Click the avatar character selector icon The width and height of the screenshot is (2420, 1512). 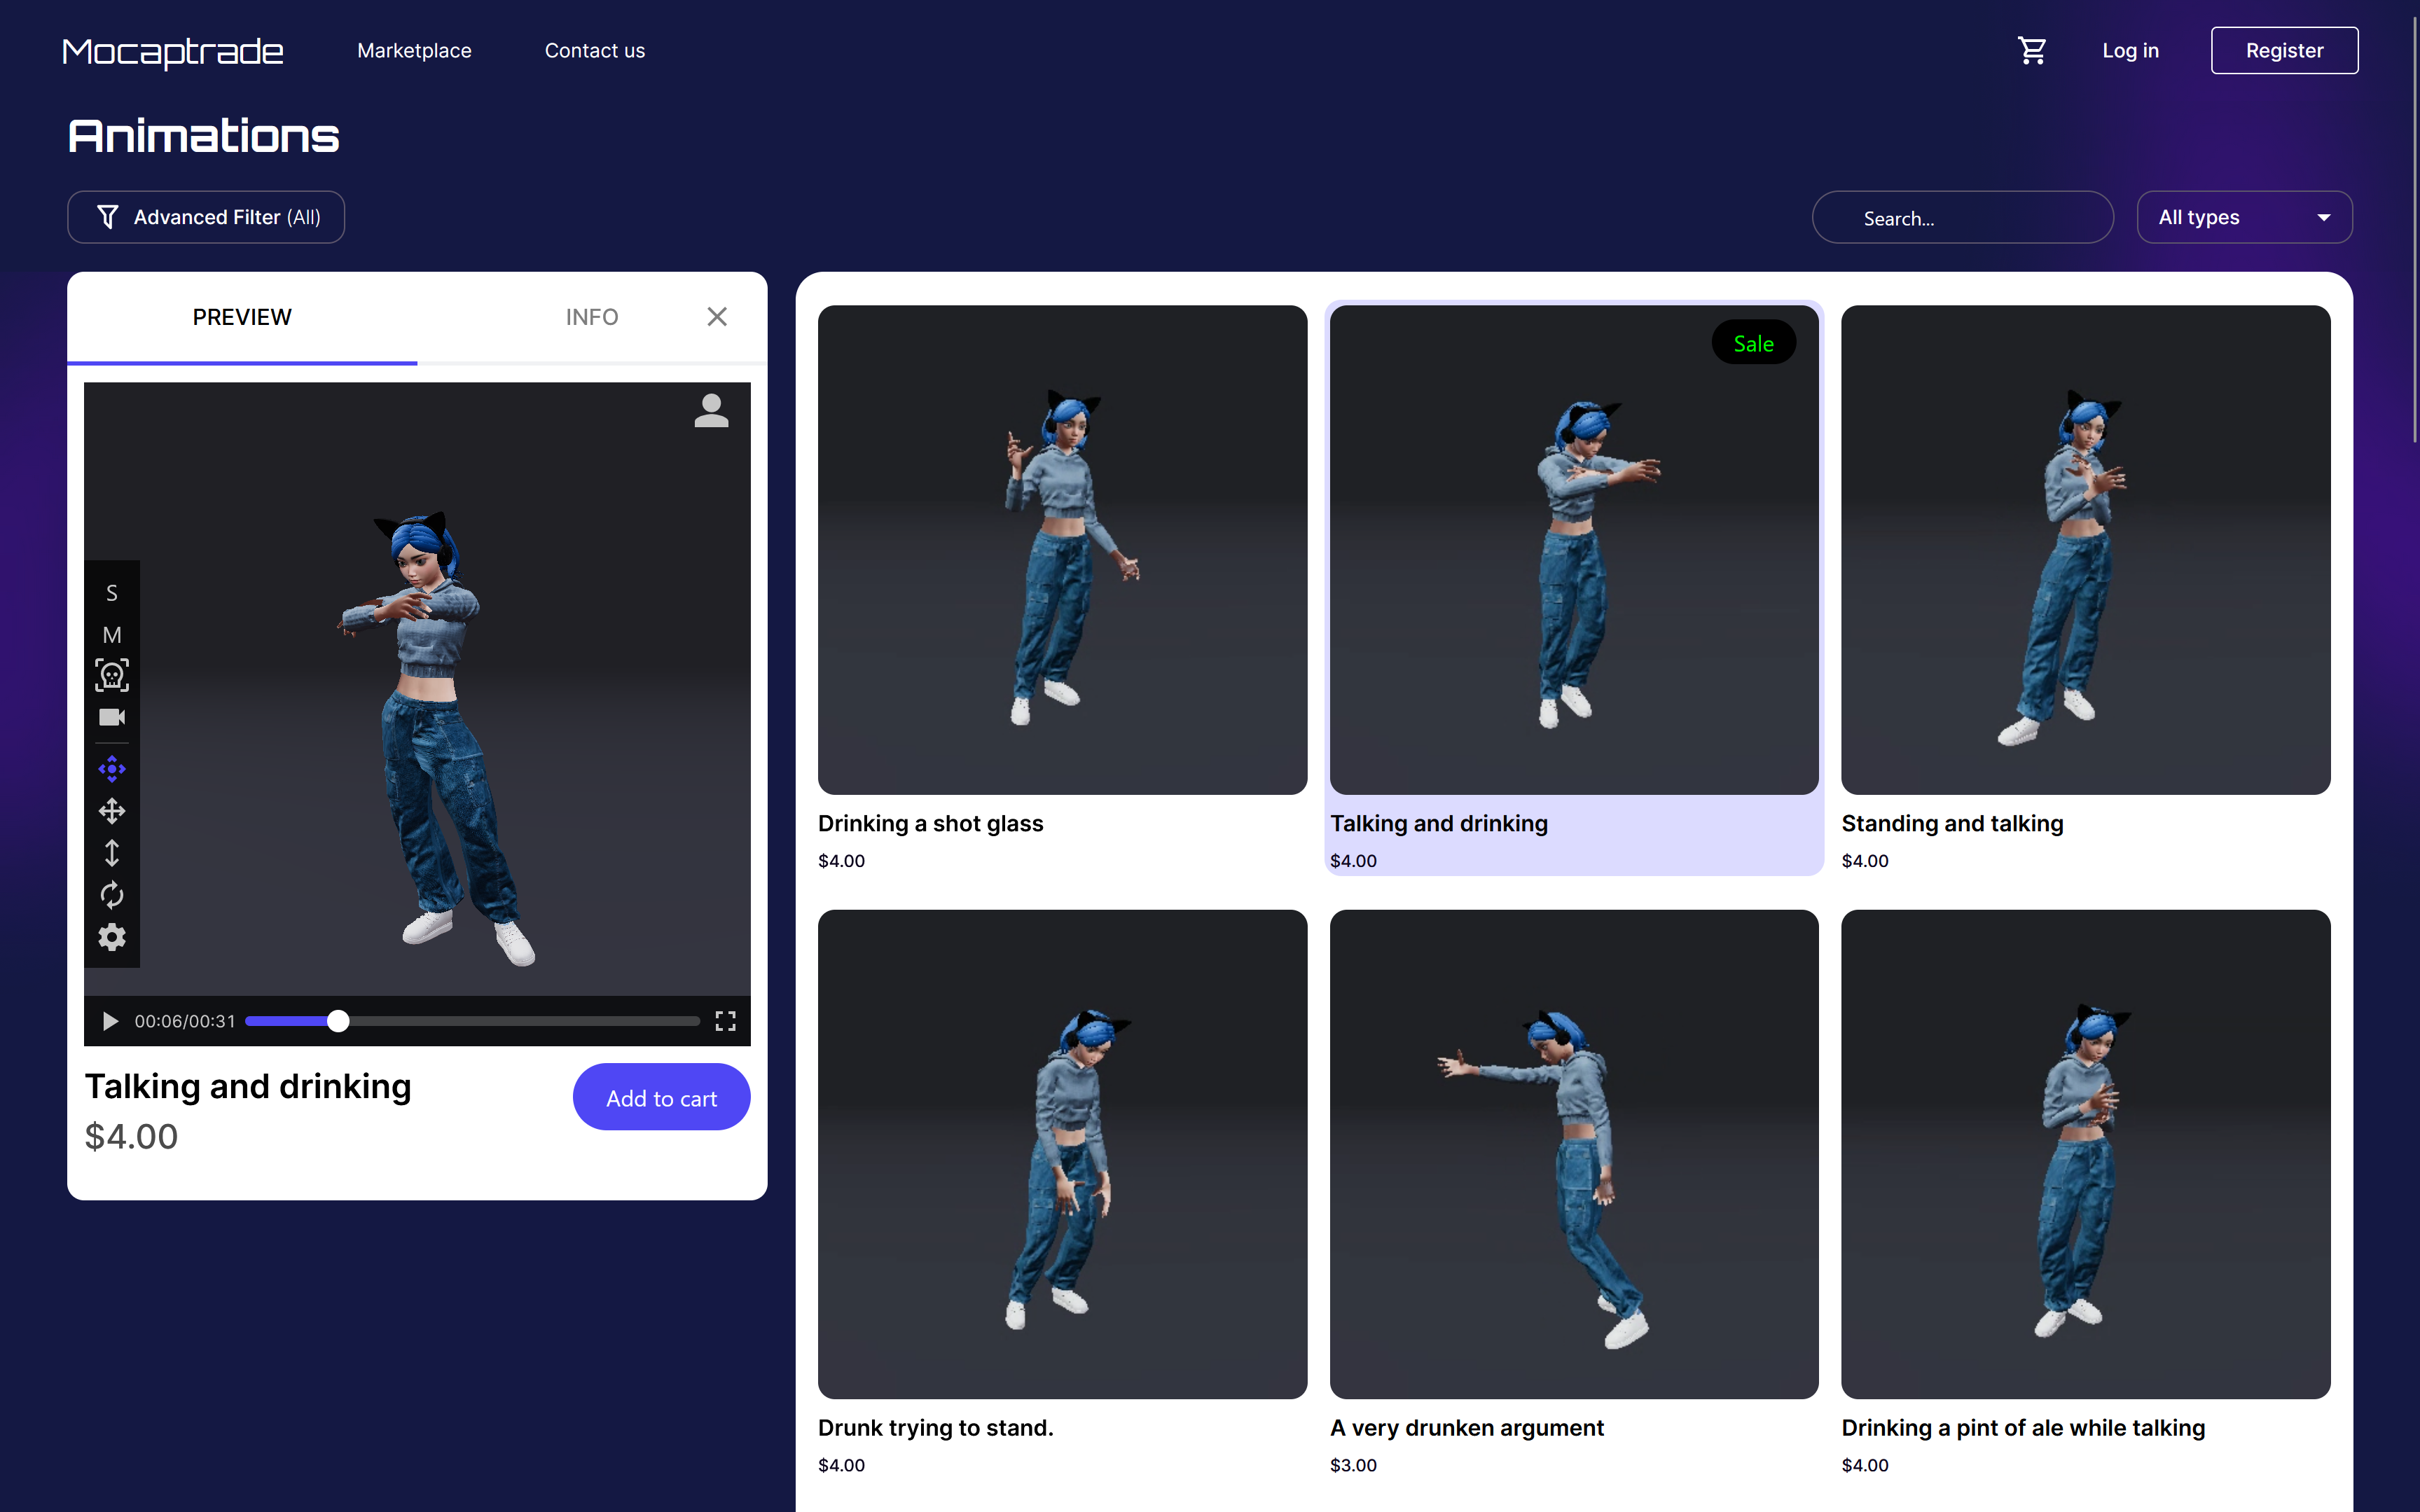711,410
